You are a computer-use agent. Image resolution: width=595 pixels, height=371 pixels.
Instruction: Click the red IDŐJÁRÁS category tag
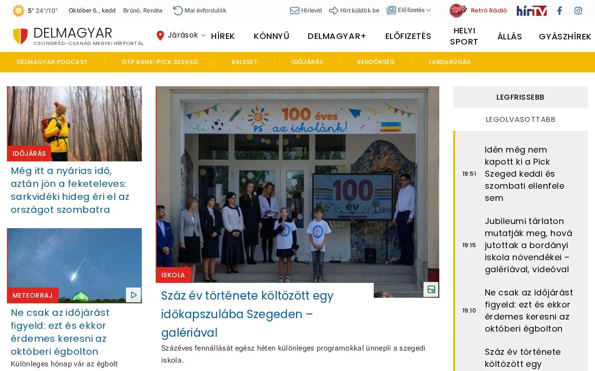[x=29, y=154]
